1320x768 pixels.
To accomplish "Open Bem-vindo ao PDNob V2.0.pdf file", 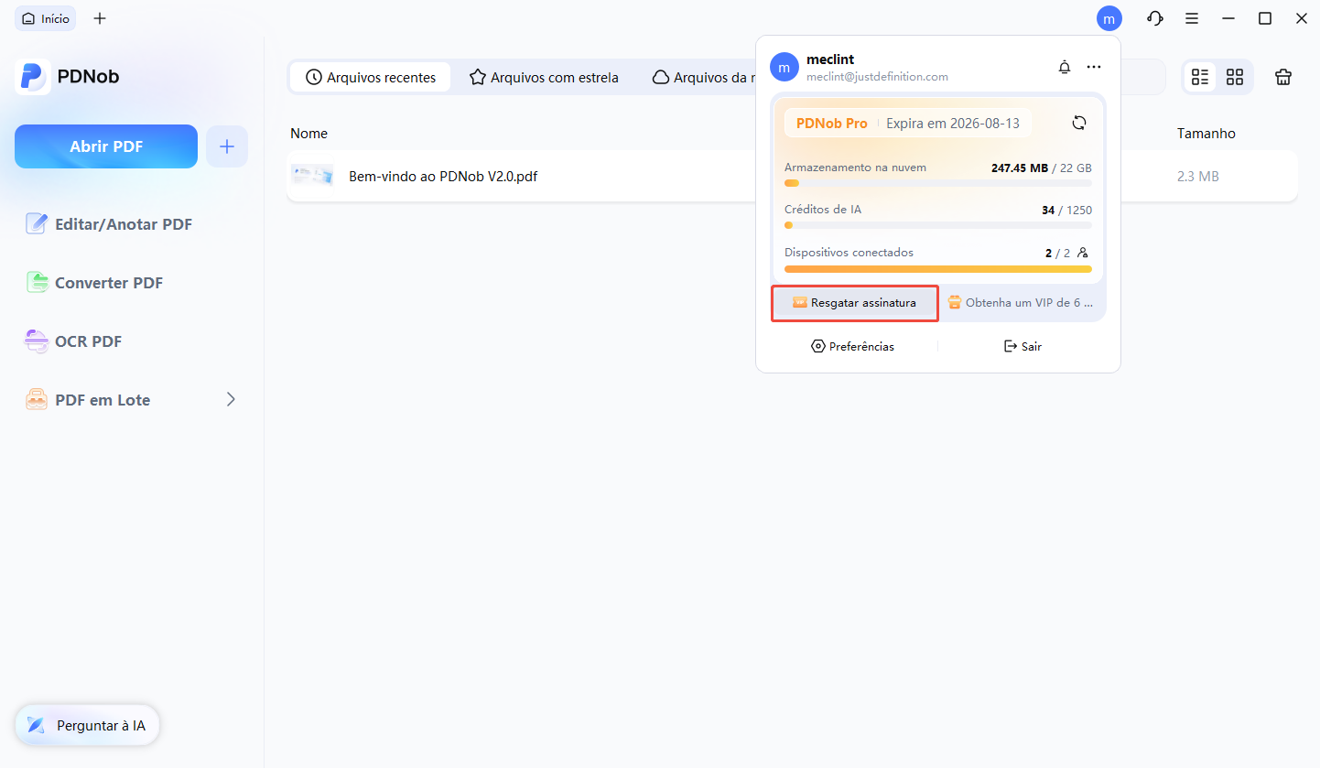I will [443, 176].
